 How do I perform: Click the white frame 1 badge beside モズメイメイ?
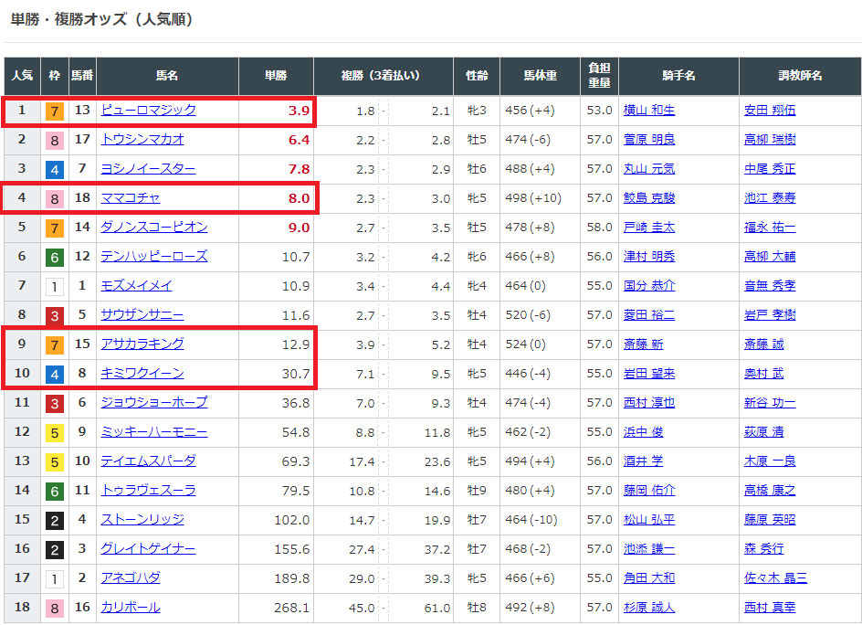[x=55, y=286]
